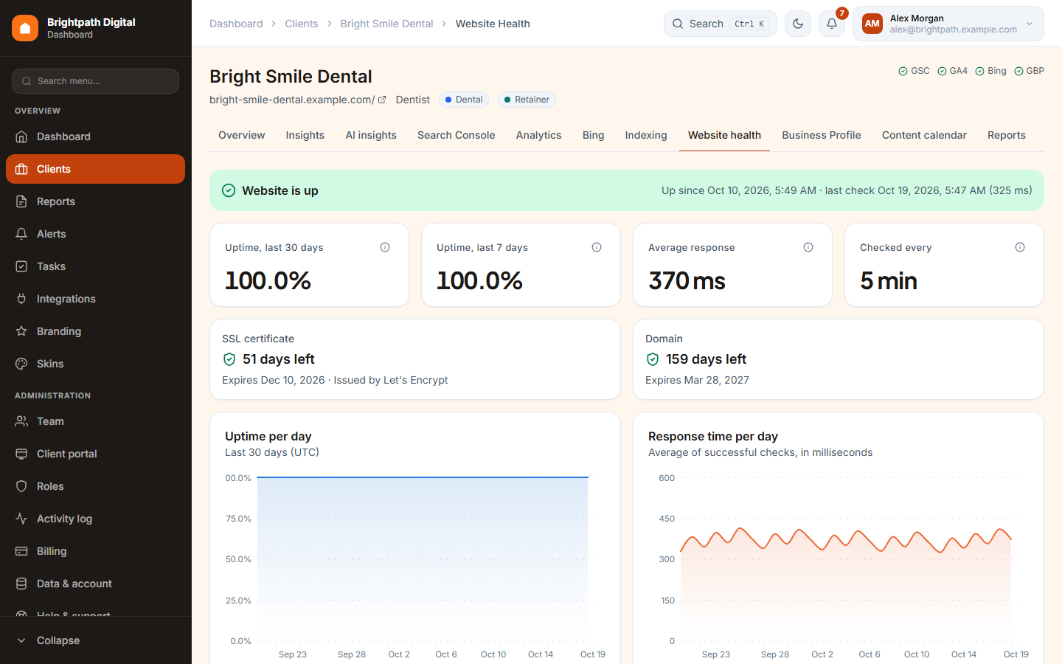Click the GSC connection status indicator
The width and height of the screenshot is (1062, 664).
click(x=914, y=71)
